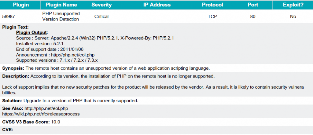Select the Plugin Name column header
The image size is (313, 135).
pyautogui.click(x=61, y=5)
